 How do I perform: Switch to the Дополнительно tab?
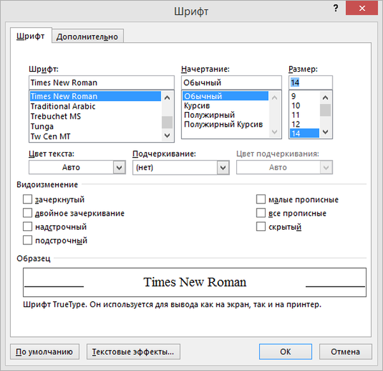[x=87, y=36]
